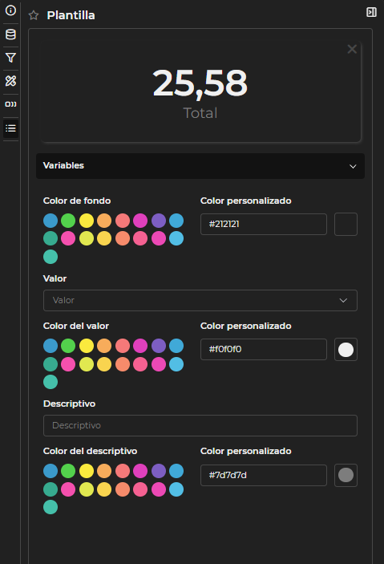
Task: Pick green swatch under Color de fondo
Action: [68, 221]
